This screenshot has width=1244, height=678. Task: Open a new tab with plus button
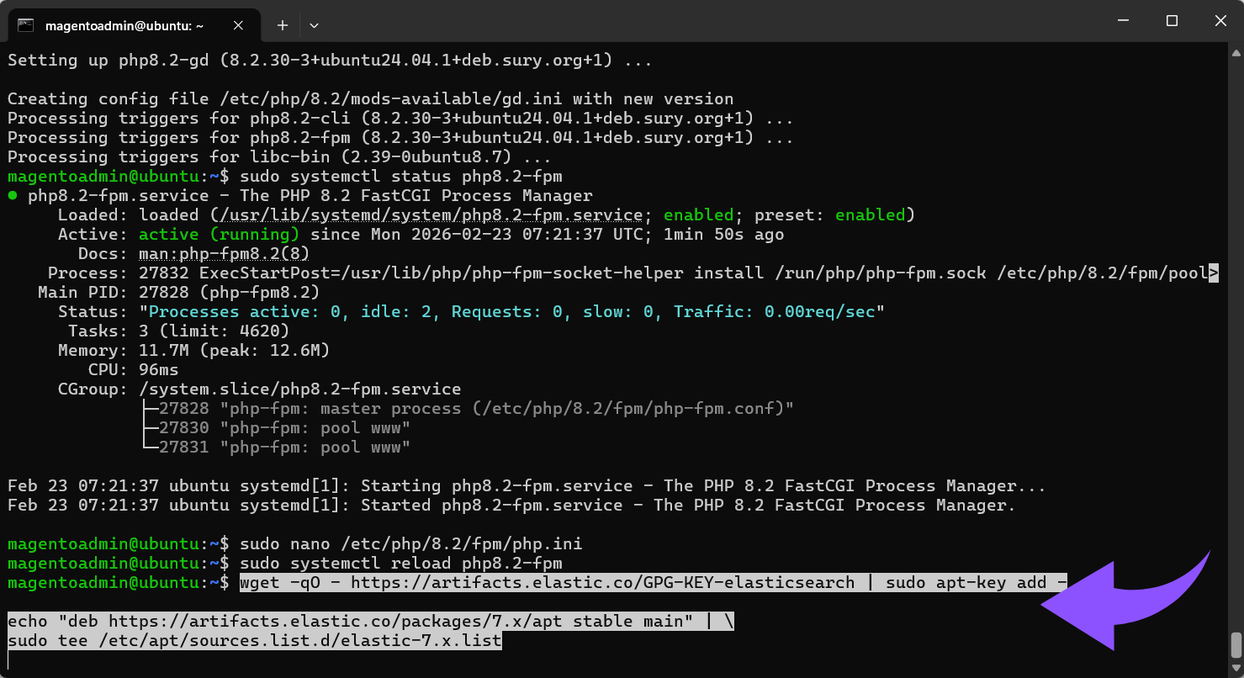pyautogui.click(x=283, y=25)
